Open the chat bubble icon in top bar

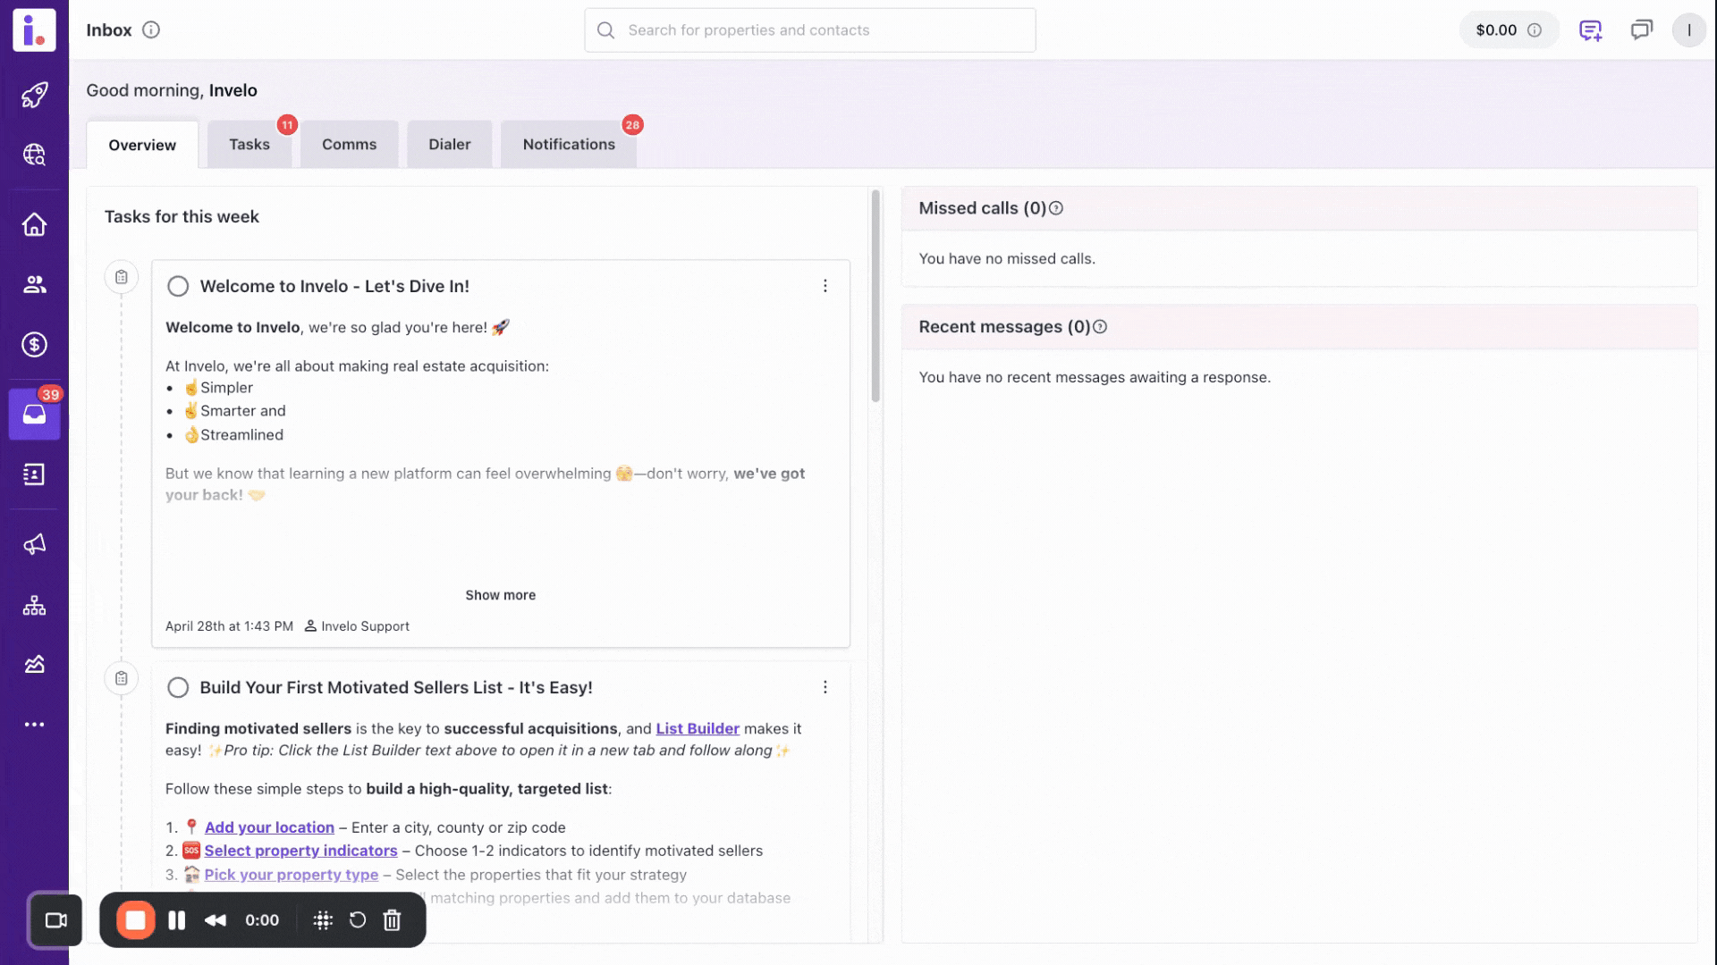click(1641, 29)
